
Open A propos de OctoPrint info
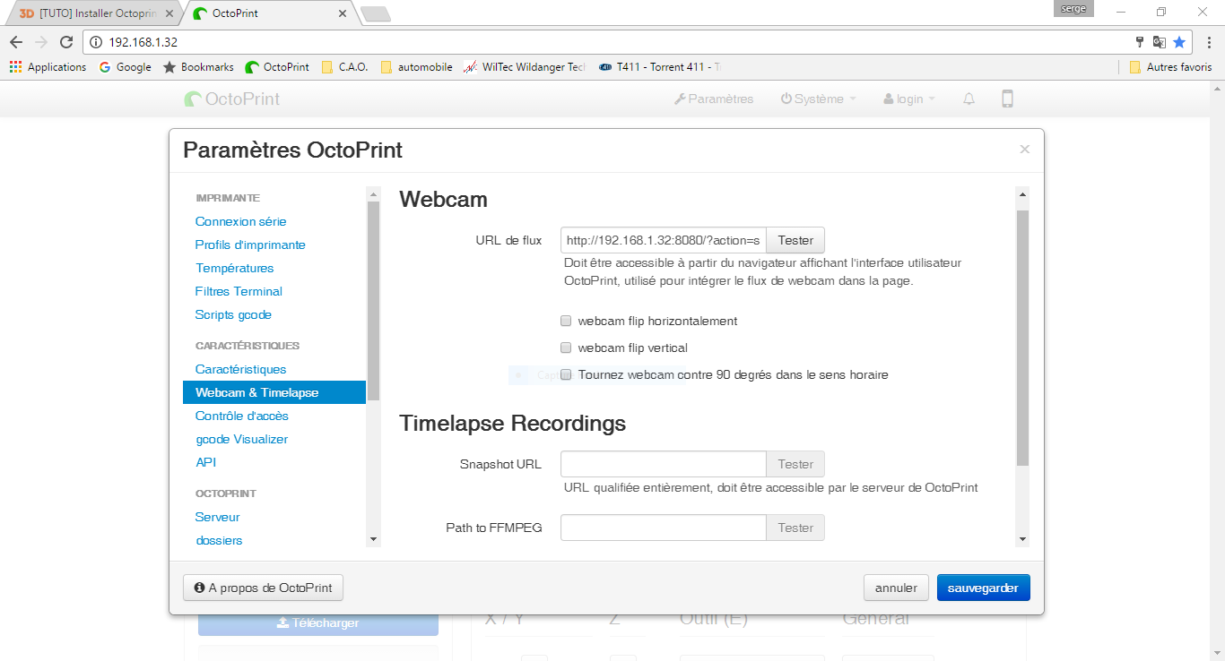(x=263, y=588)
